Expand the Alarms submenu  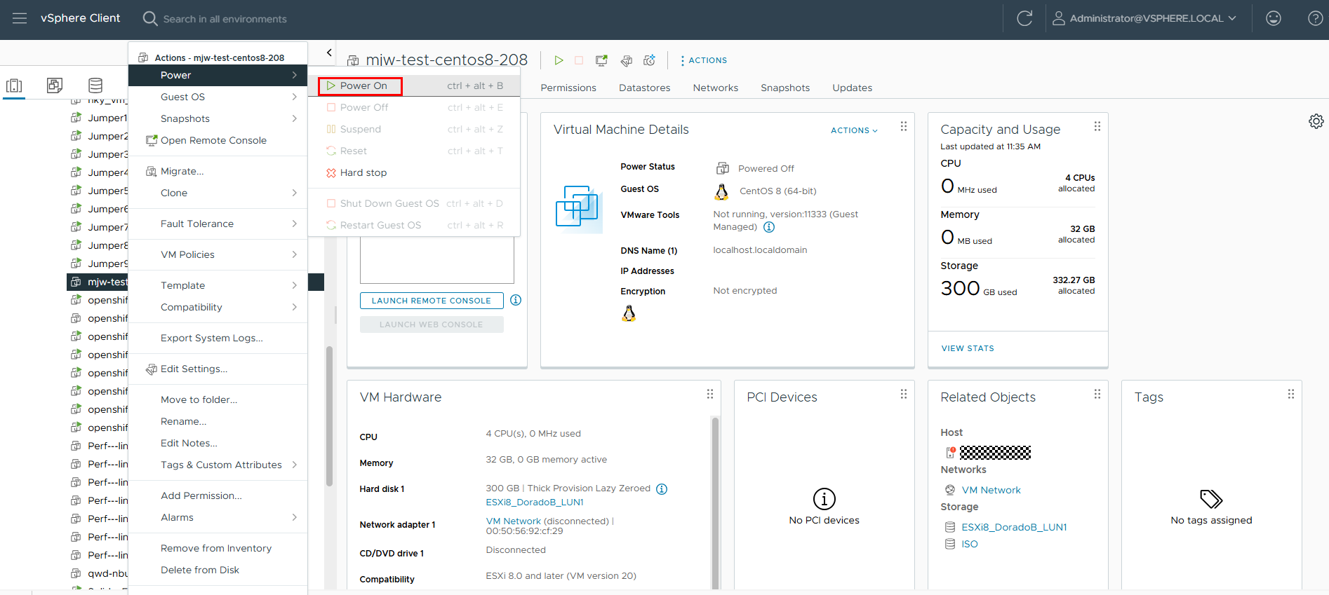(x=218, y=517)
